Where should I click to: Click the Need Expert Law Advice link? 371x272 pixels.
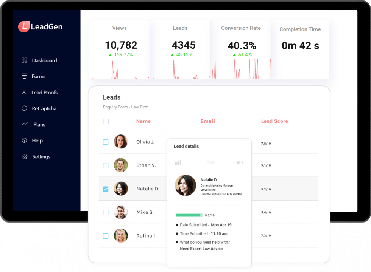tap(201, 249)
